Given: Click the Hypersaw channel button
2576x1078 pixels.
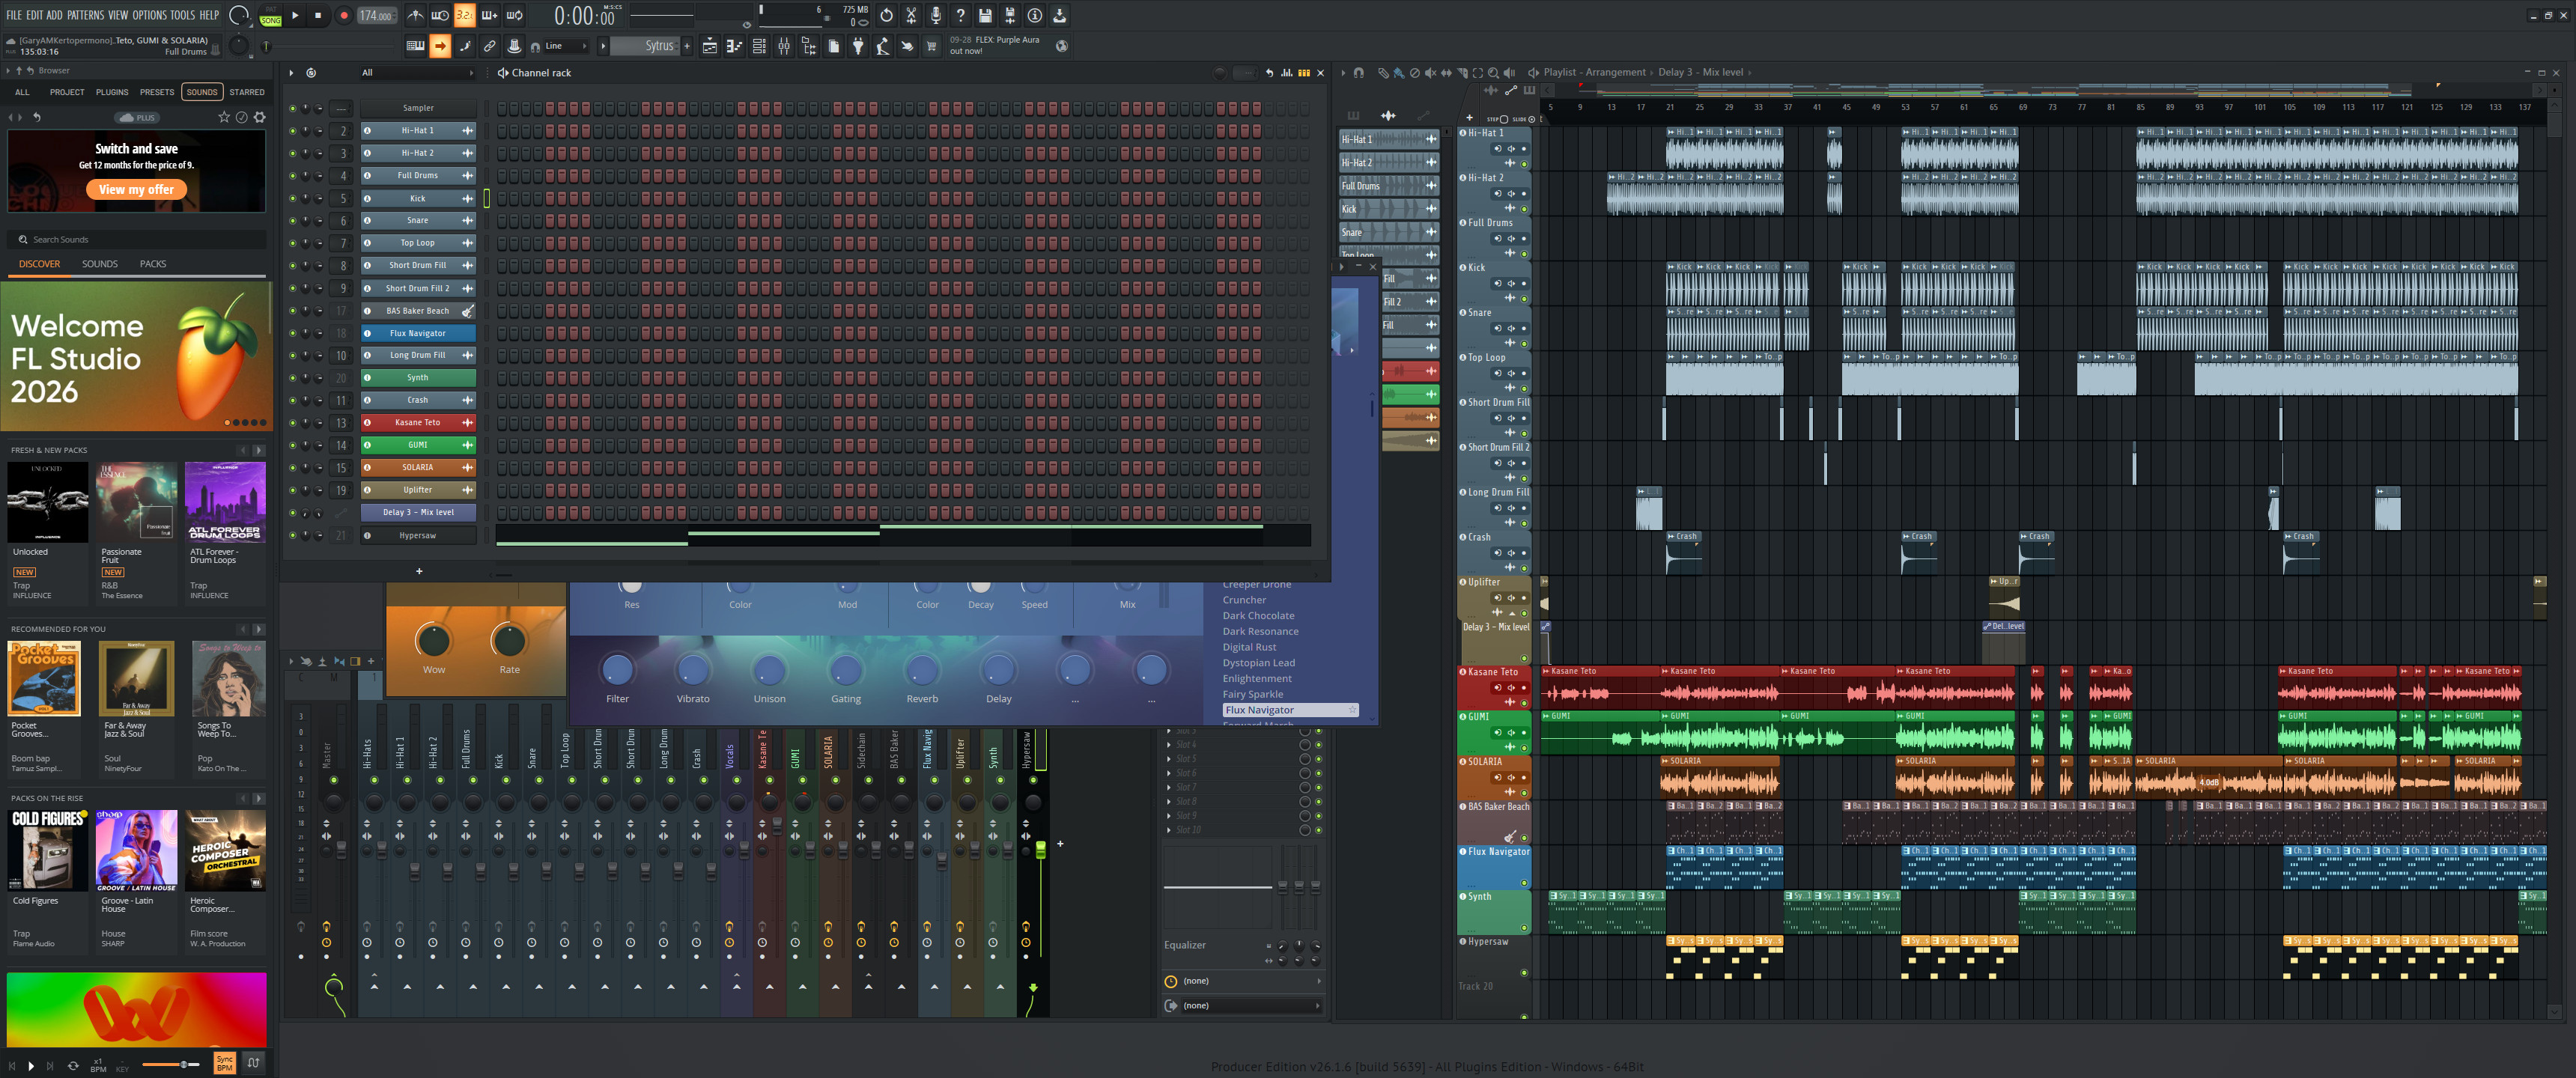Looking at the screenshot, I should coord(418,535).
